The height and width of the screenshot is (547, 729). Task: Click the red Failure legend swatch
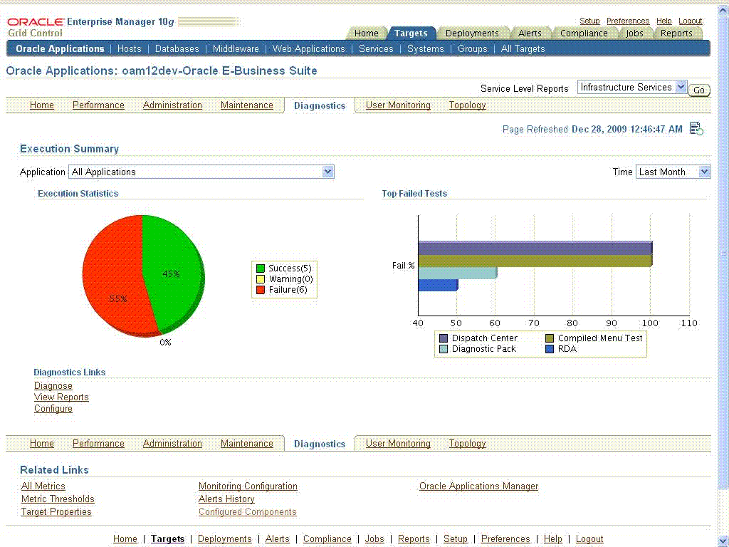point(261,290)
